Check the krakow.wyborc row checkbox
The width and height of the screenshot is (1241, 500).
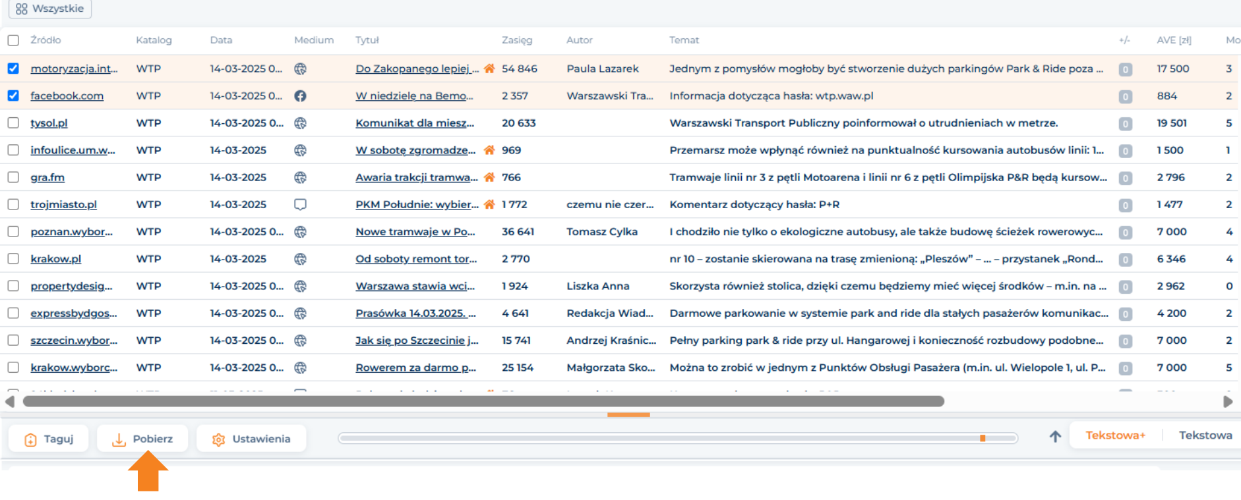[x=13, y=368]
